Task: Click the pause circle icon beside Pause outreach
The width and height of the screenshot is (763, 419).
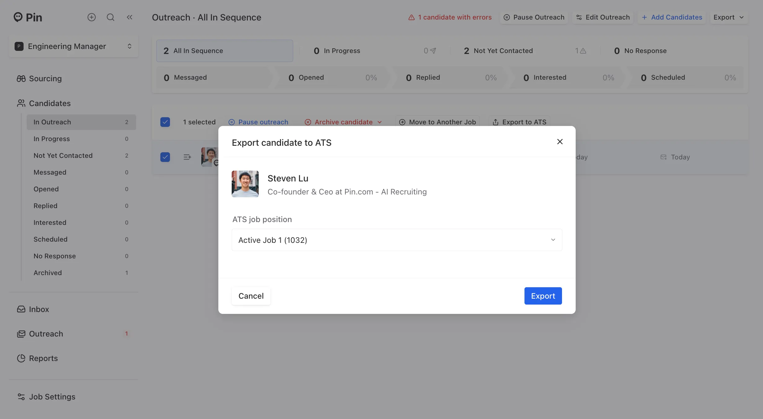Action: [232, 122]
